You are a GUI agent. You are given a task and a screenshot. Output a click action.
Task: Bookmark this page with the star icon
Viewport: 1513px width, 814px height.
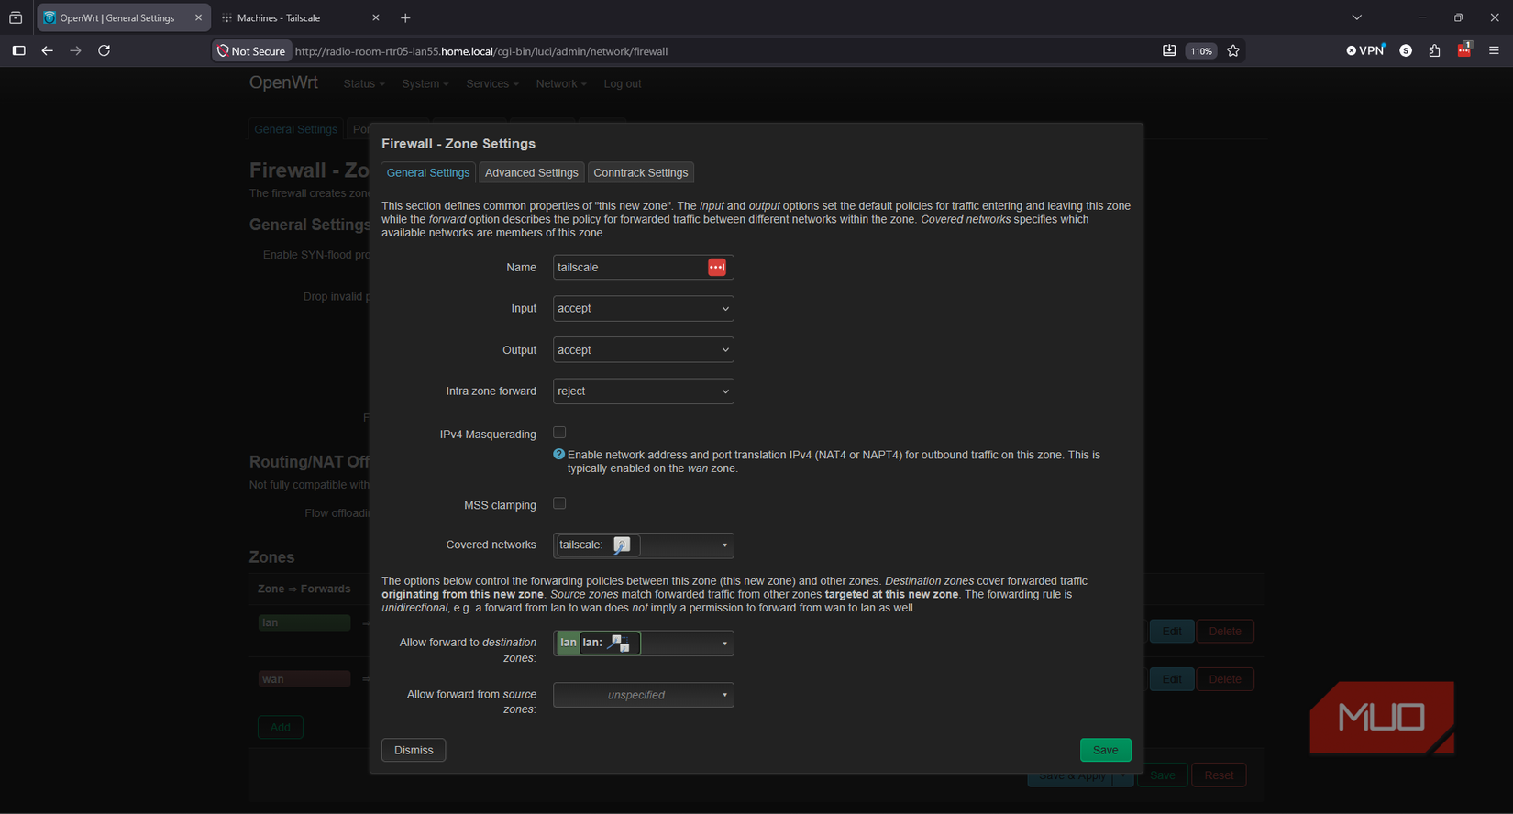pos(1233,51)
